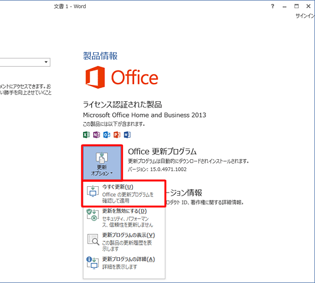
Task: Click the 今すぐ更新 download-to-monitor icon
Action: pos(93,191)
